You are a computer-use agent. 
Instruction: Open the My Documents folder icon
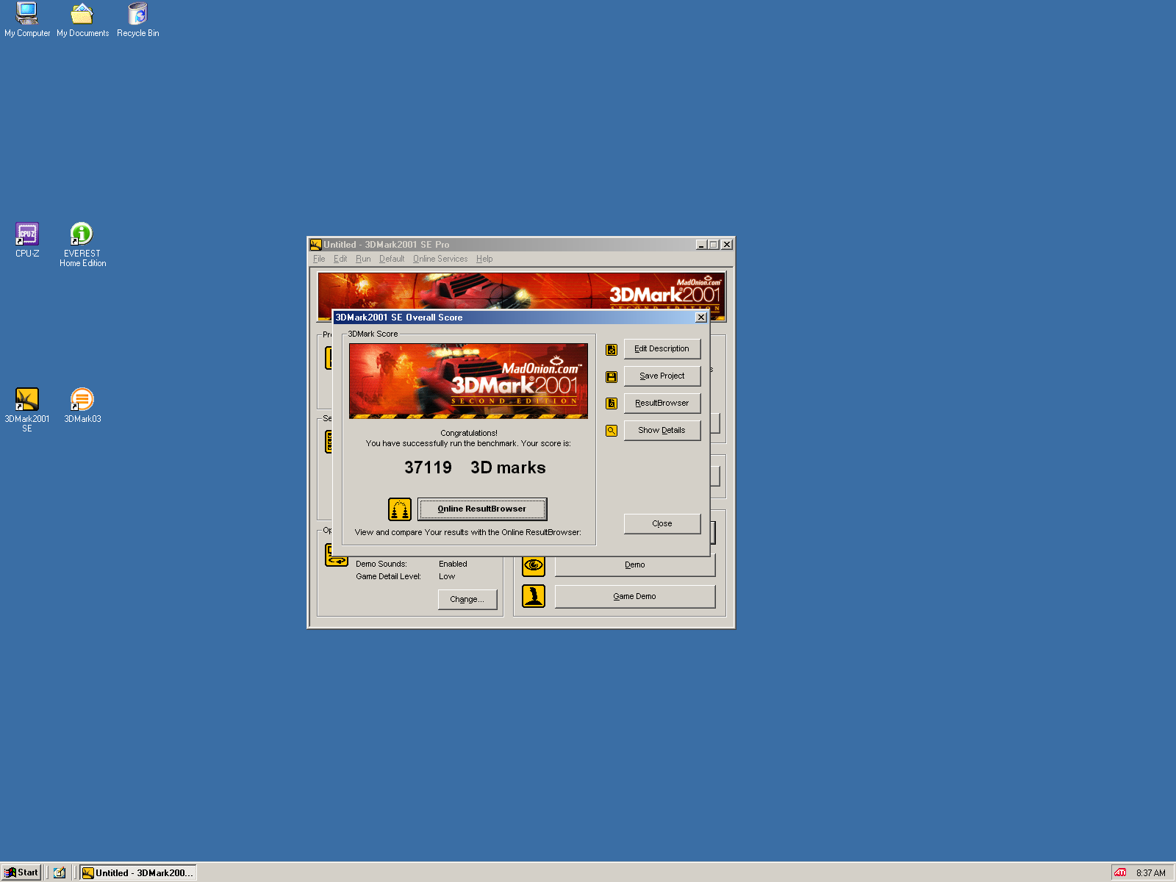[x=82, y=20]
